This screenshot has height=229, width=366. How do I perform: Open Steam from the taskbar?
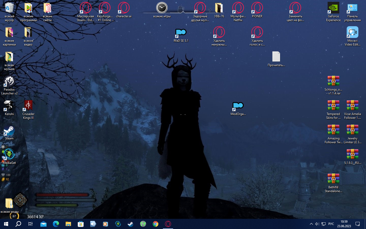130,224
